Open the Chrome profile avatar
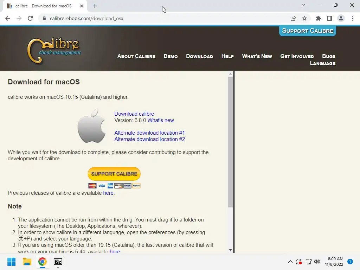 click(341, 18)
